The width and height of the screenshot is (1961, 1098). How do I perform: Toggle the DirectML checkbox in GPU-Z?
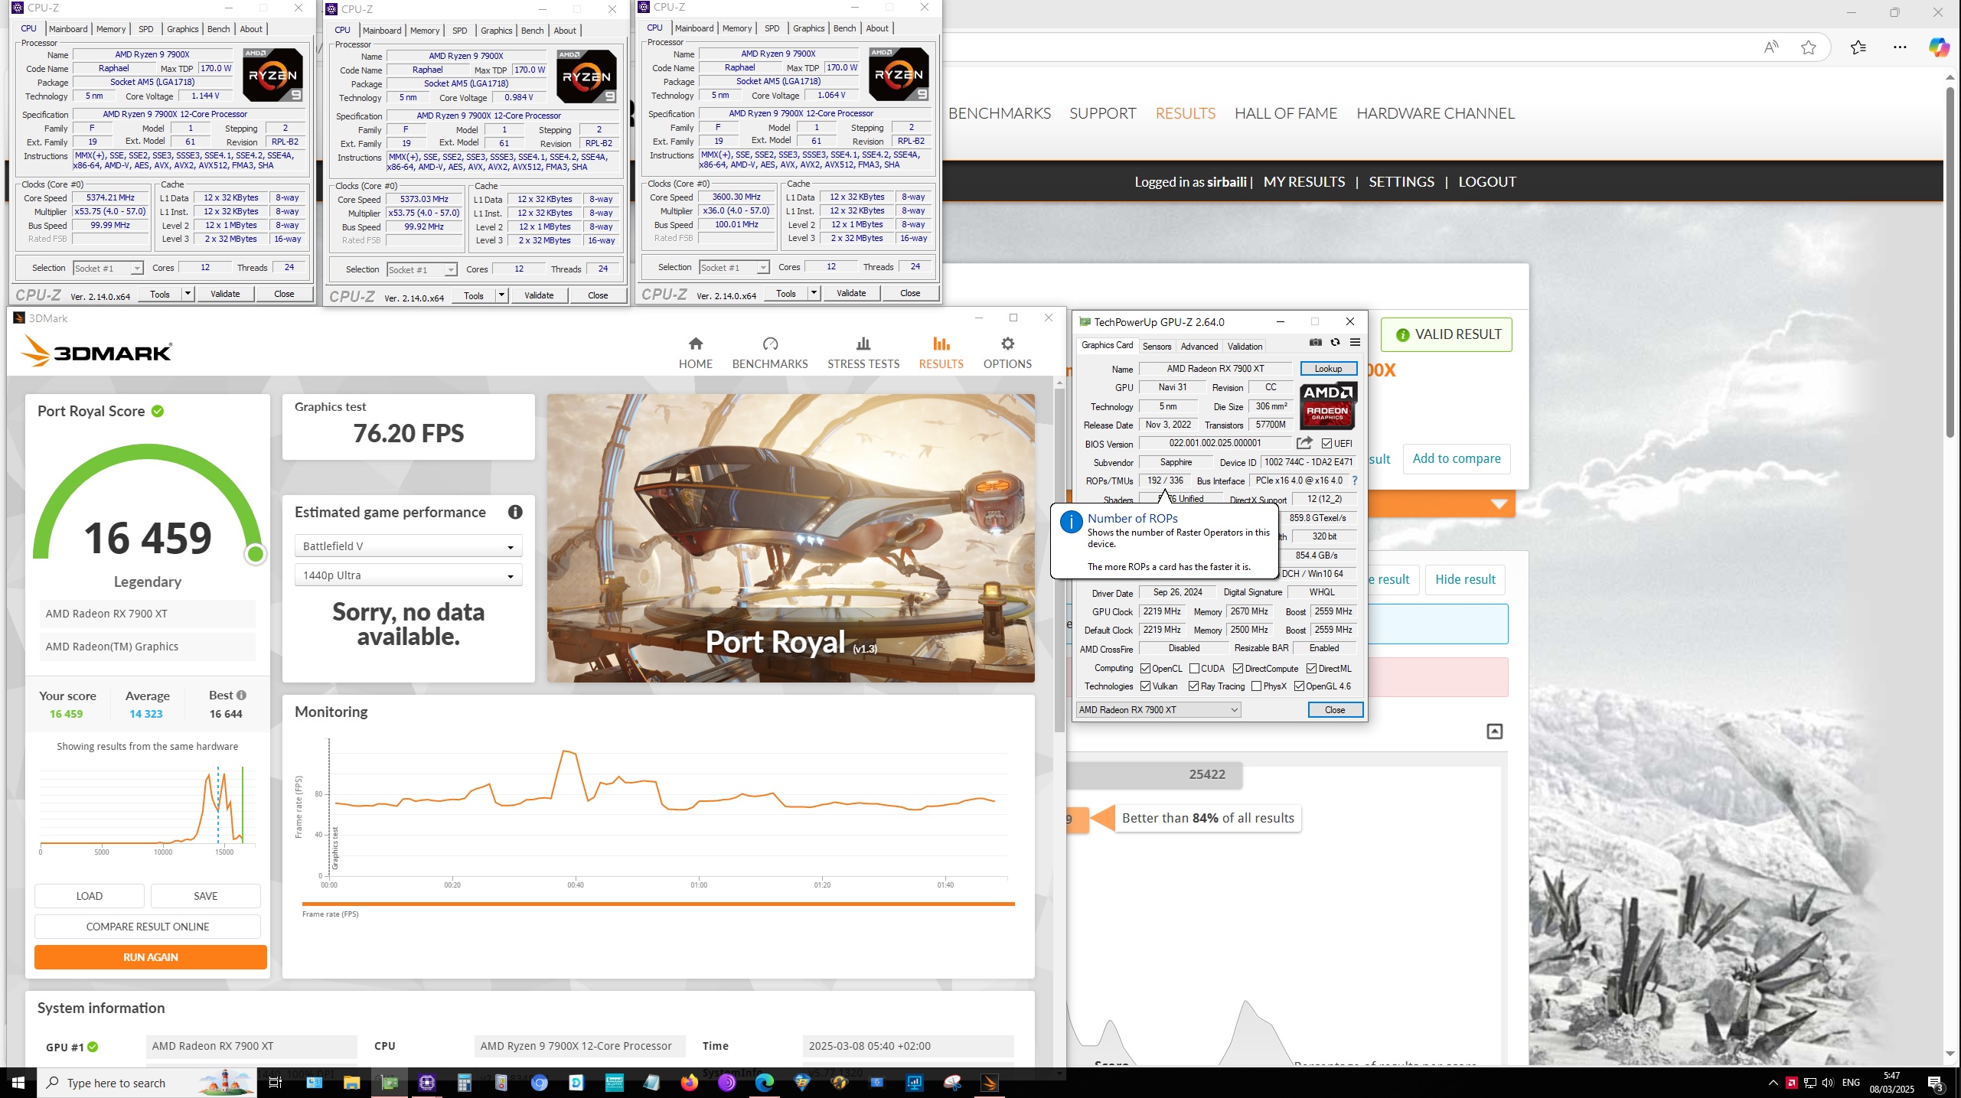coord(1311,669)
